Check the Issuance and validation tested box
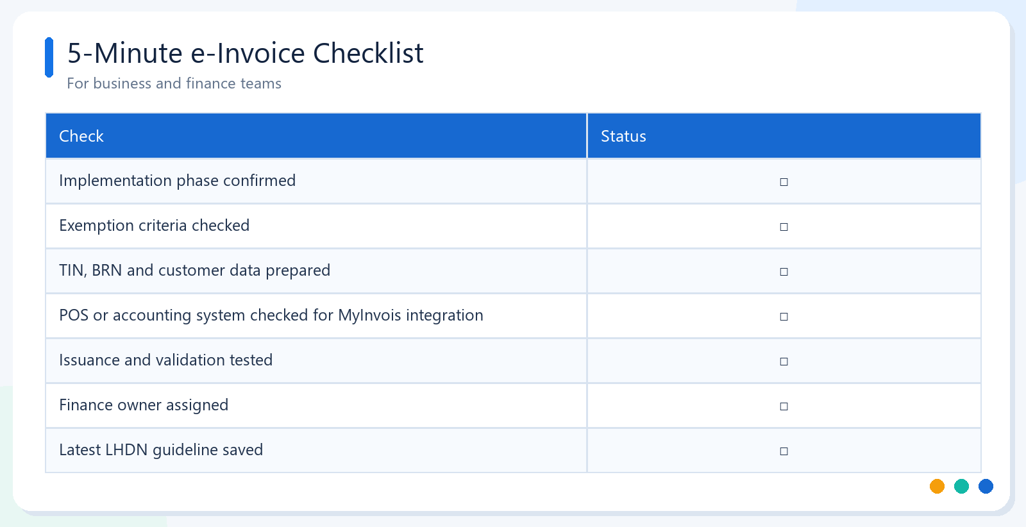Screen dimensions: 1026x527 (784, 362)
